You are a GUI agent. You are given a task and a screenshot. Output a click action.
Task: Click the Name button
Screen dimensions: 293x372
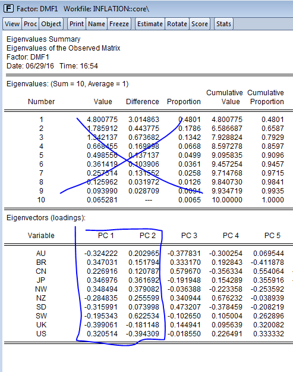pos(96,24)
